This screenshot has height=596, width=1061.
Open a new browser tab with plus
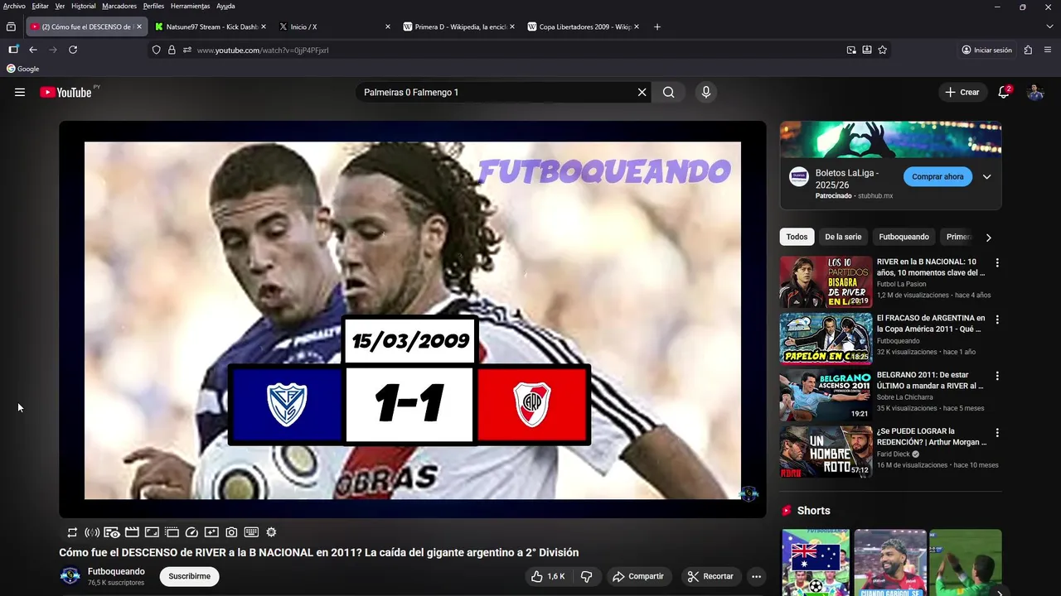(657, 26)
